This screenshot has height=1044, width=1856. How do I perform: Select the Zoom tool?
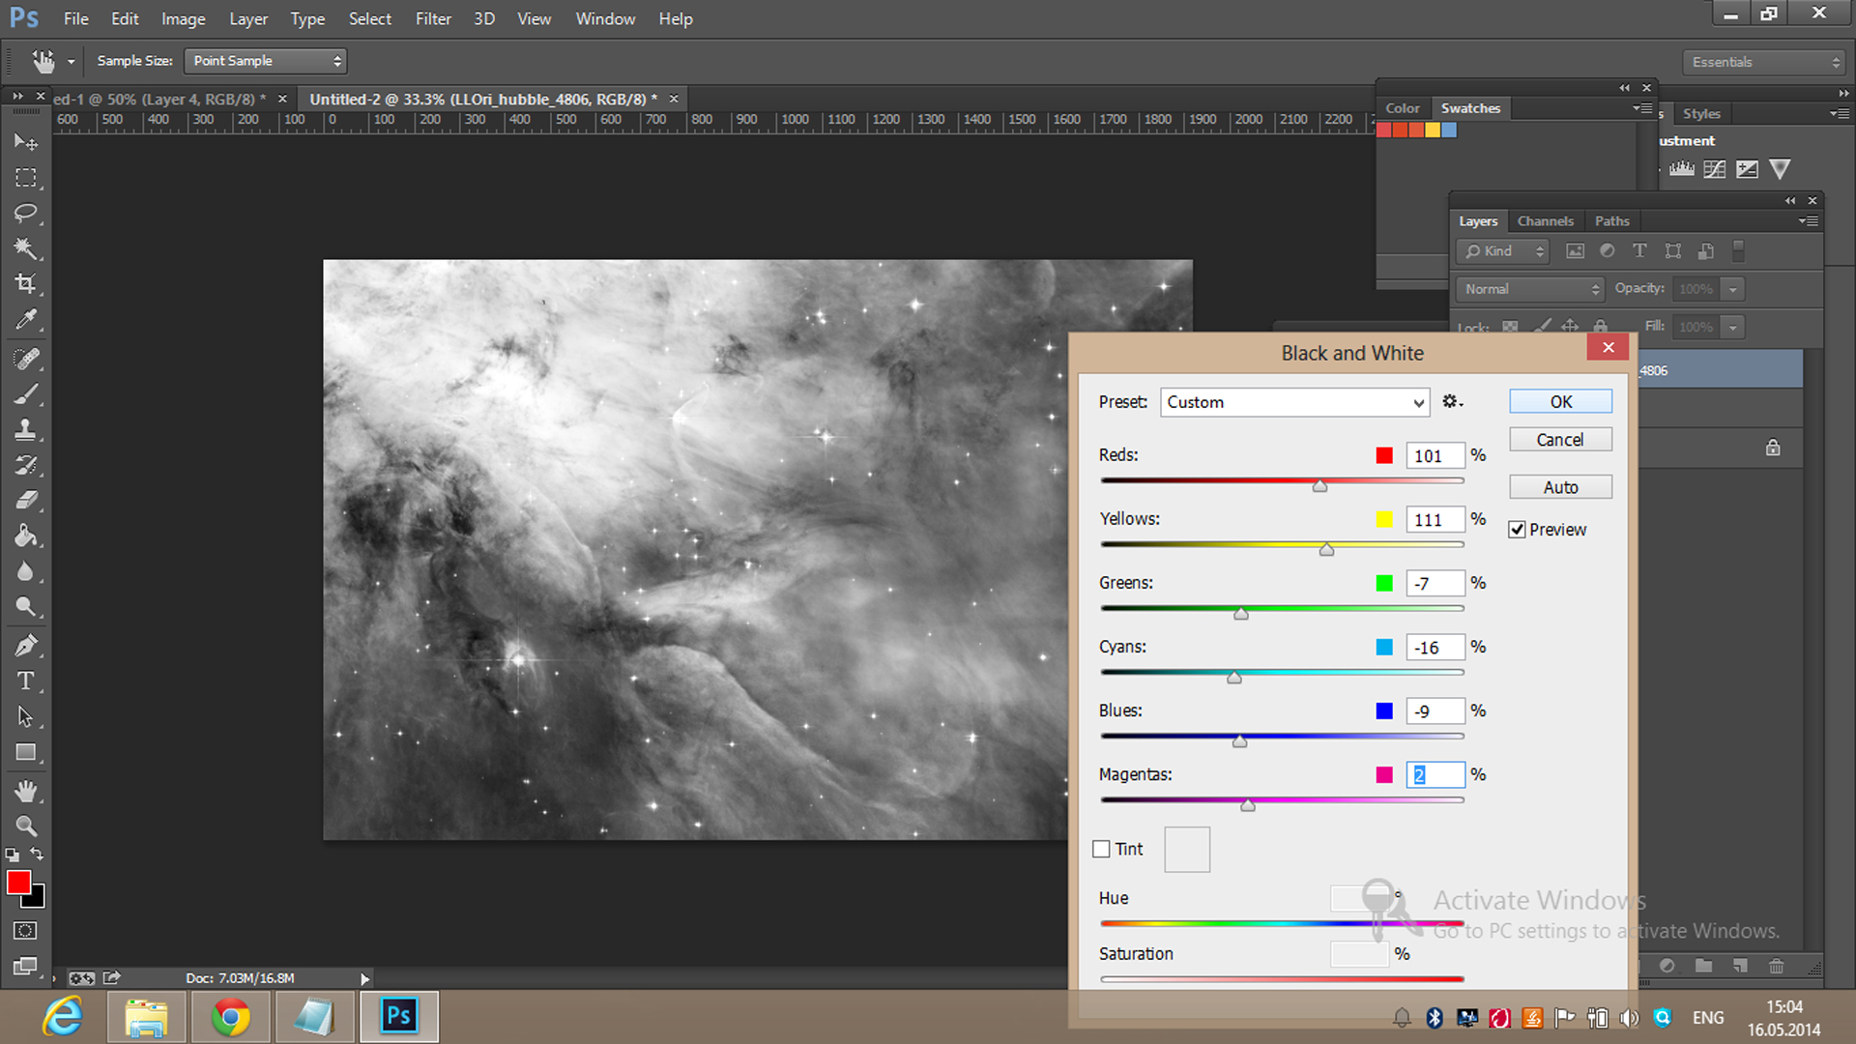[x=26, y=826]
